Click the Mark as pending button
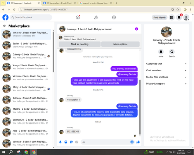This screenshot has height=155, width=194. click(80, 44)
